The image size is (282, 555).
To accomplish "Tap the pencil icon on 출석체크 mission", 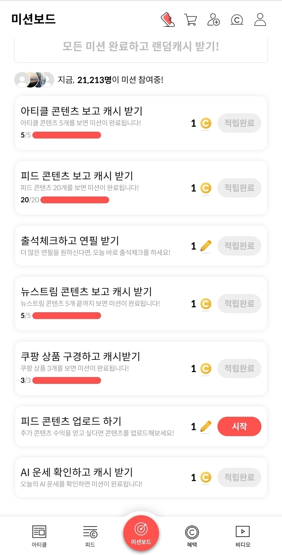I will click(x=206, y=246).
